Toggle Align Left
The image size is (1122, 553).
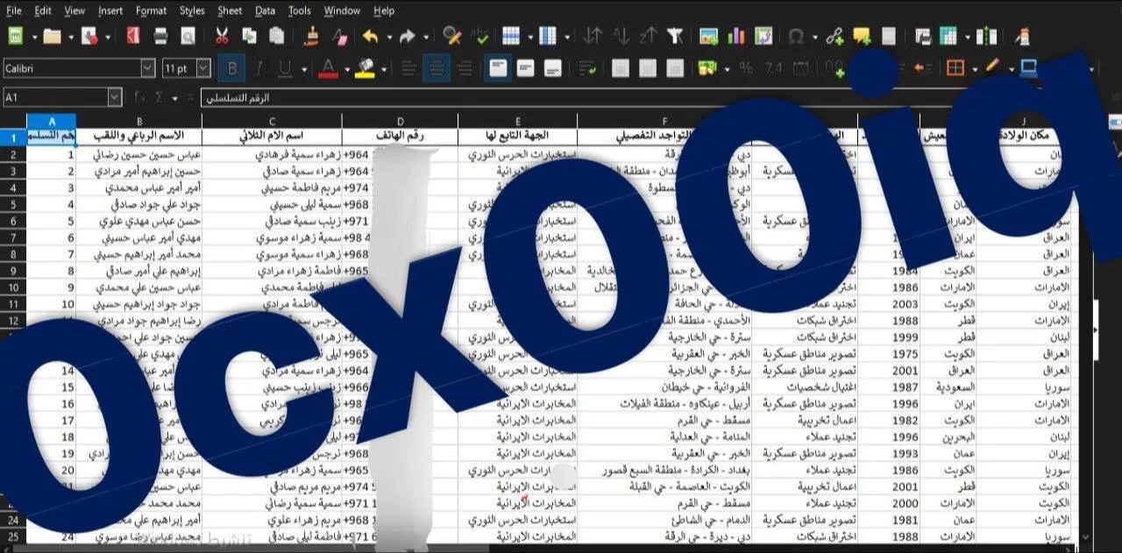[408, 67]
